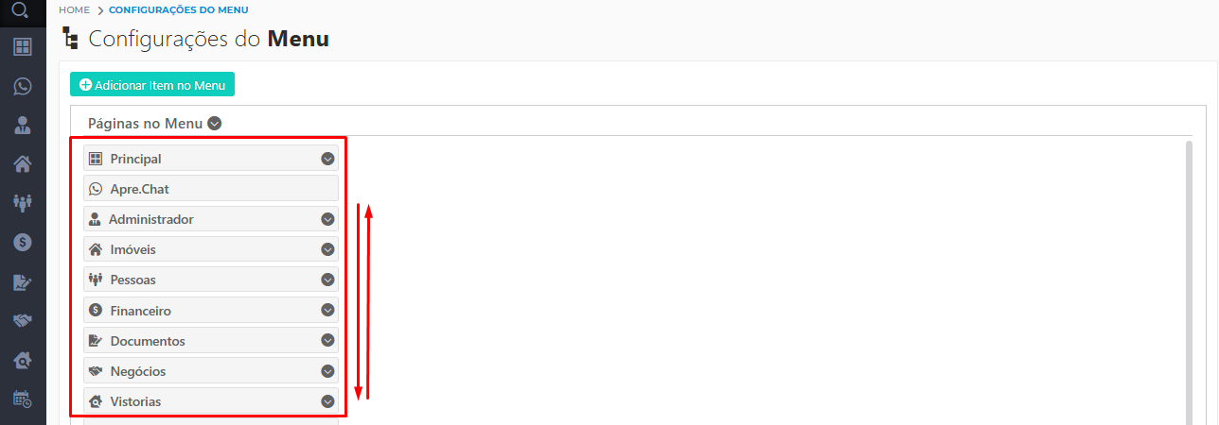The width and height of the screenshot is (1219, 425).
Task: Open the dollar coin icon in sidebar
Action: (x=23, y=242)
